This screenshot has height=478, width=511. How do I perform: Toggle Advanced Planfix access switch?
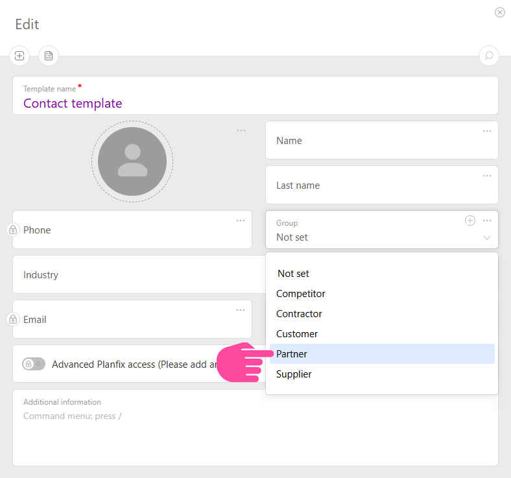tap(34, 364)
